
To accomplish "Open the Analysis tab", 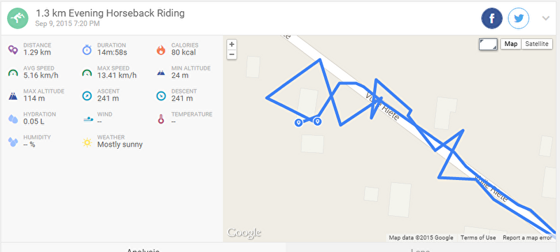I will point(143,250).
